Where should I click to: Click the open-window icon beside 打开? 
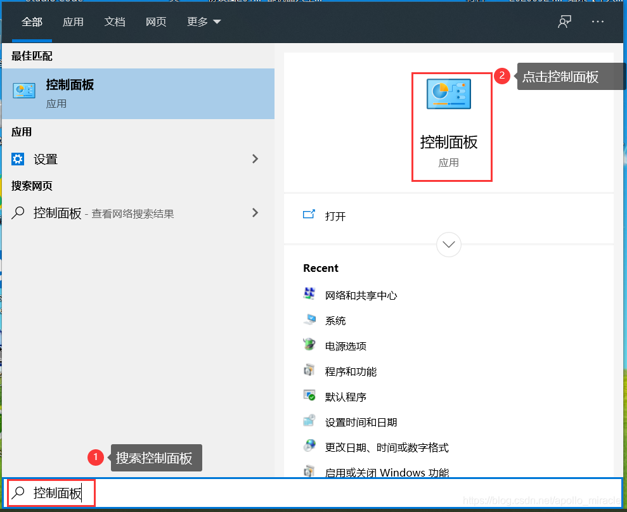coord(309,215)
